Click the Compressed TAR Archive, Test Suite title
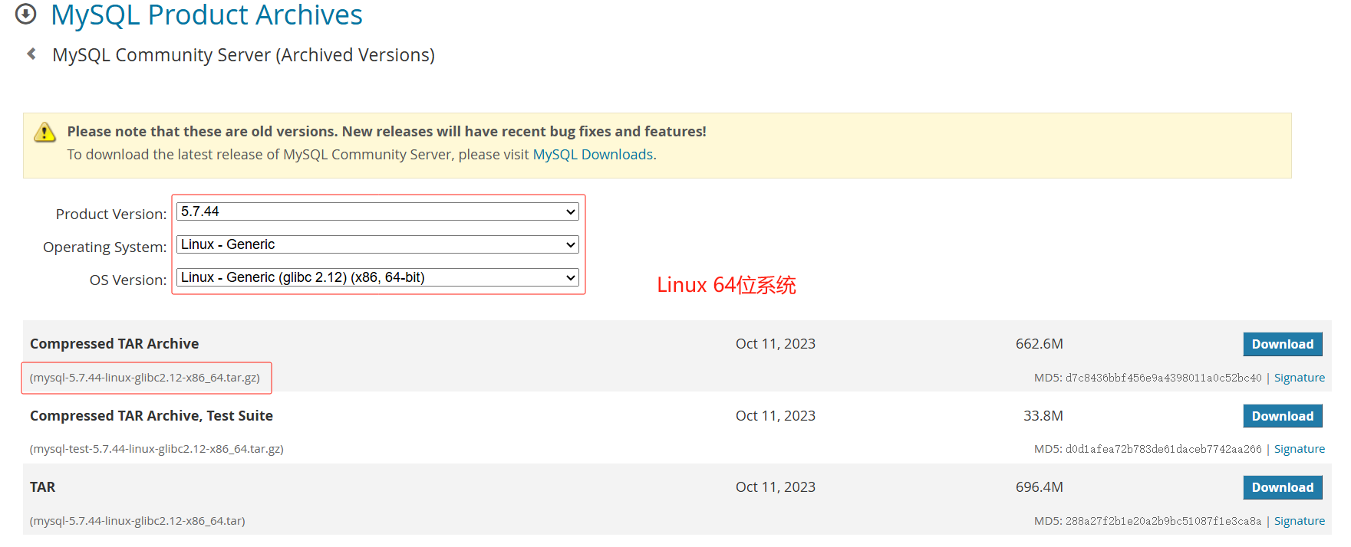The width and height of the screenshot is (1351, 547). click(x=151, y=416)
